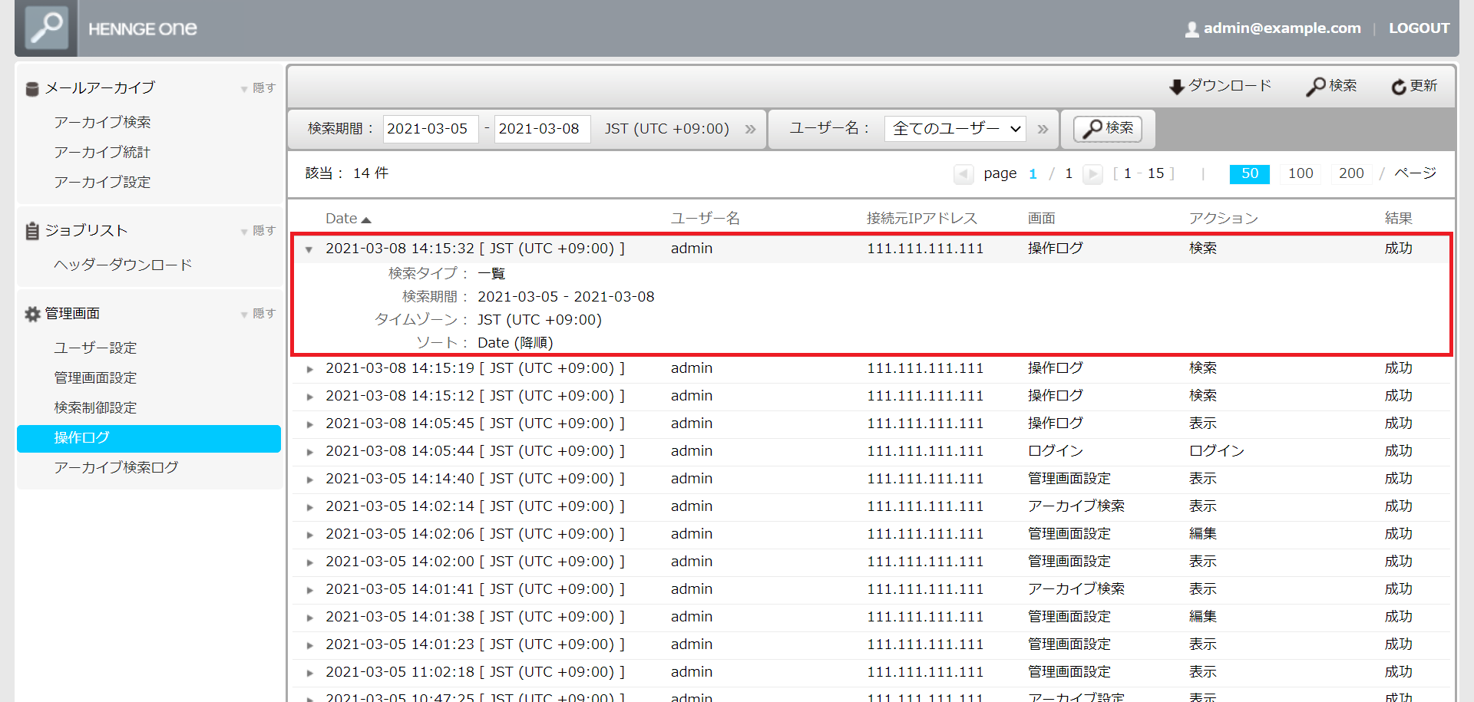Expand the 14:02:14 アーカイブ検索 entry
Screen dimensions: 1474x702
pos(310,507)
